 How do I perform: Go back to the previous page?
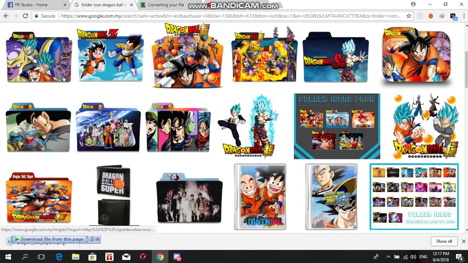(6, 16)
